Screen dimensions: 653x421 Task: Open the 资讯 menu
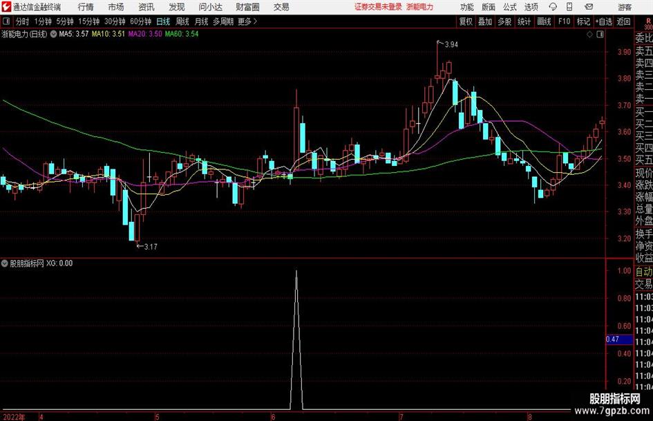click(146, 7)
